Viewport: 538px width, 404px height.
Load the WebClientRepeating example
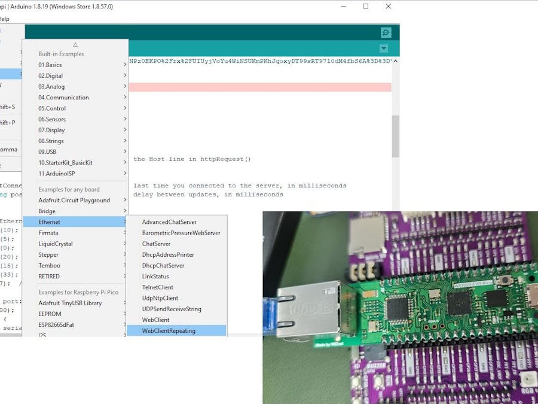tap(177, 331)
